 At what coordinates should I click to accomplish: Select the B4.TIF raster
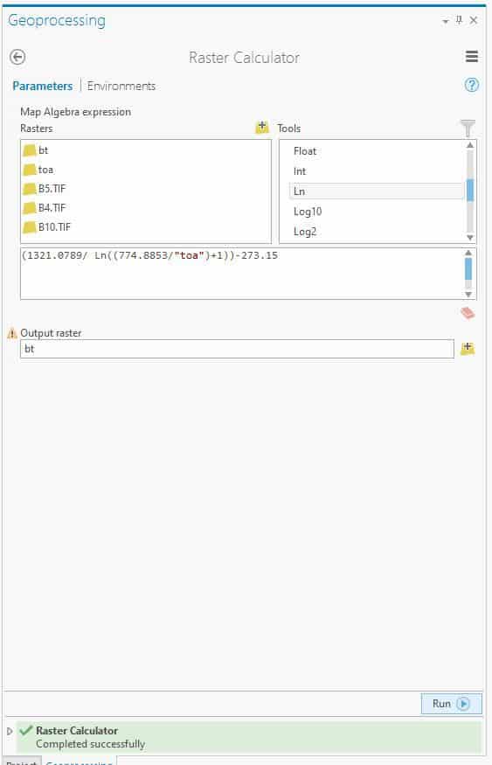(45, 208)
